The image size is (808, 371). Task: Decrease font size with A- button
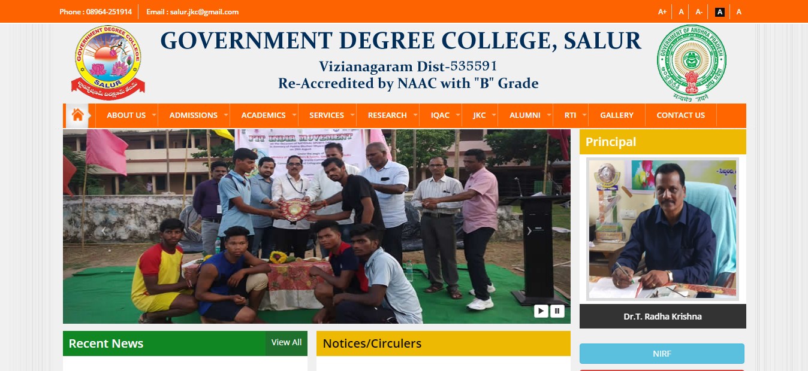tap(699, 11)
